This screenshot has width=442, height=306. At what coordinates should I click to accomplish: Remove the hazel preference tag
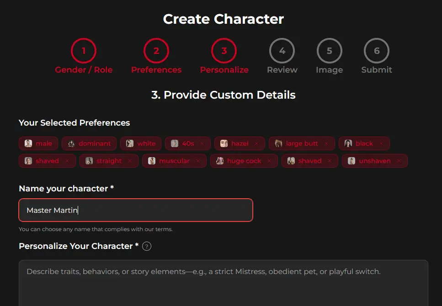pyautogui.click(x=256, y=143)
